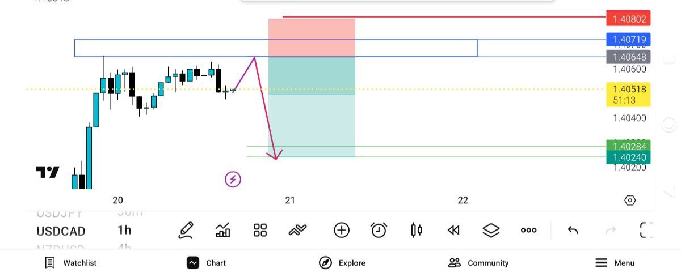Open the indicators chart icon
681x277 pixels.
coord(222,230)
